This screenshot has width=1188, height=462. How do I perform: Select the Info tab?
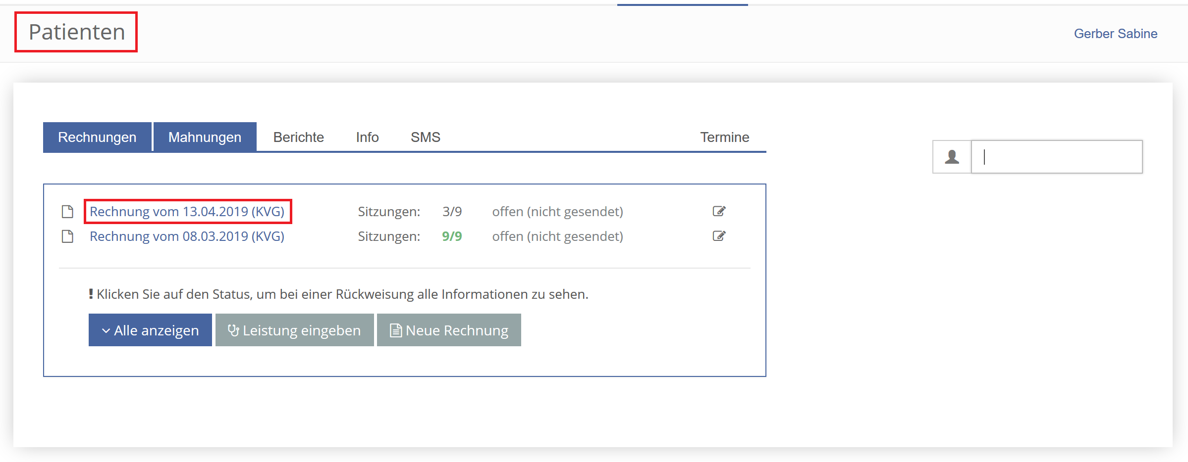click(367, 137)
